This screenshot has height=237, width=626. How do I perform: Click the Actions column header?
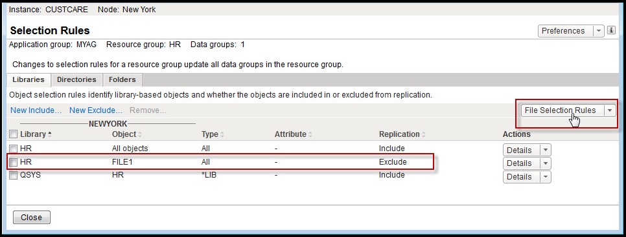coord(516,134)
